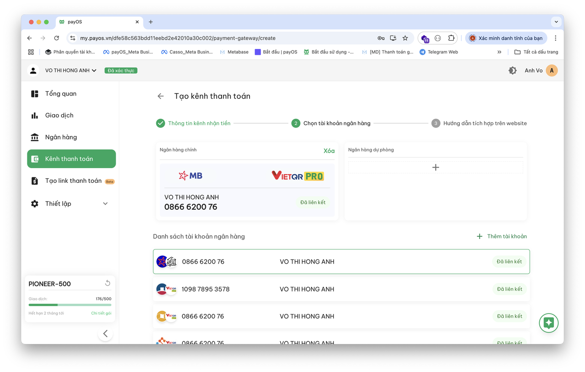Click the main bank account number 0866 6200 76

191,207
